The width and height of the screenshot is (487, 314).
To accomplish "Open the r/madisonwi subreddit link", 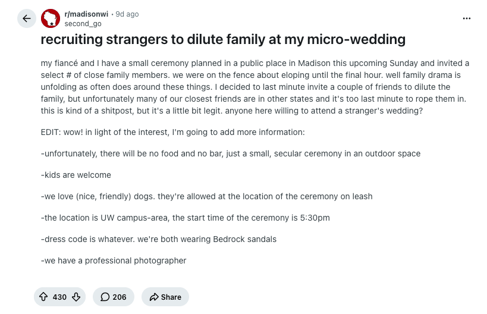I will coord(86,14).
